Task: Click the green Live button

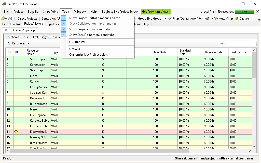Action: click(244, 11)
